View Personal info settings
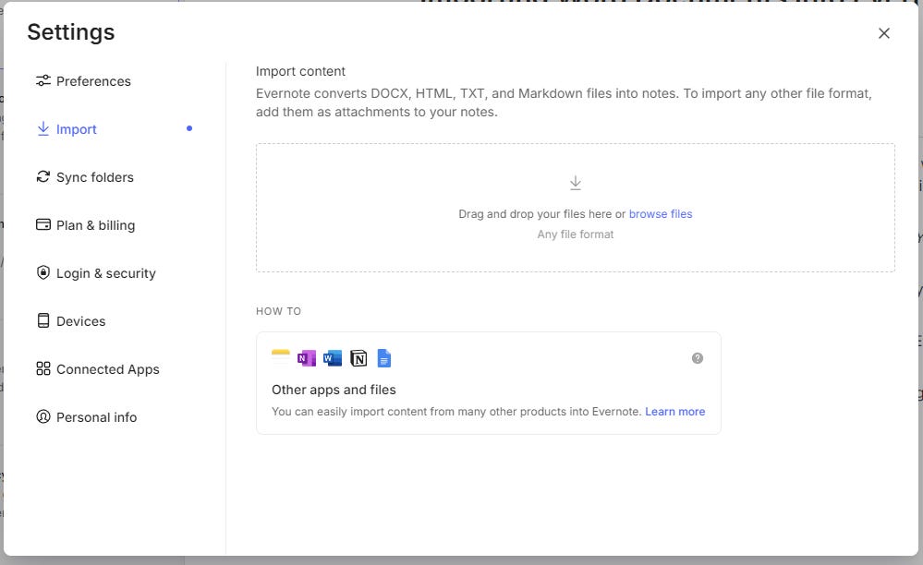Image resolution: width=923 pixels, height=565 pixels. pyautogui.click(x=87, y=417)
